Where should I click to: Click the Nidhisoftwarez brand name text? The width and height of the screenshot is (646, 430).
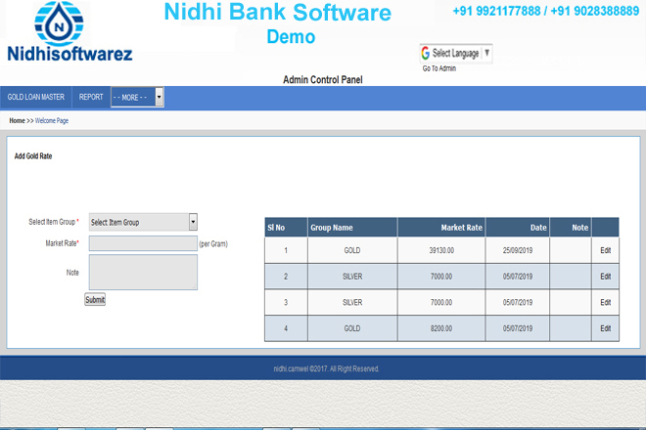(69, 54)
